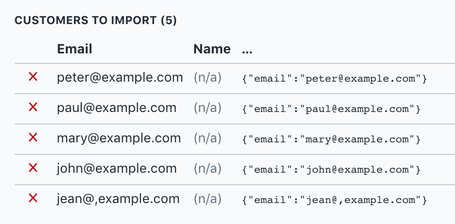Remove the invalid jean@,example.com entry

(x=33, y=199)
